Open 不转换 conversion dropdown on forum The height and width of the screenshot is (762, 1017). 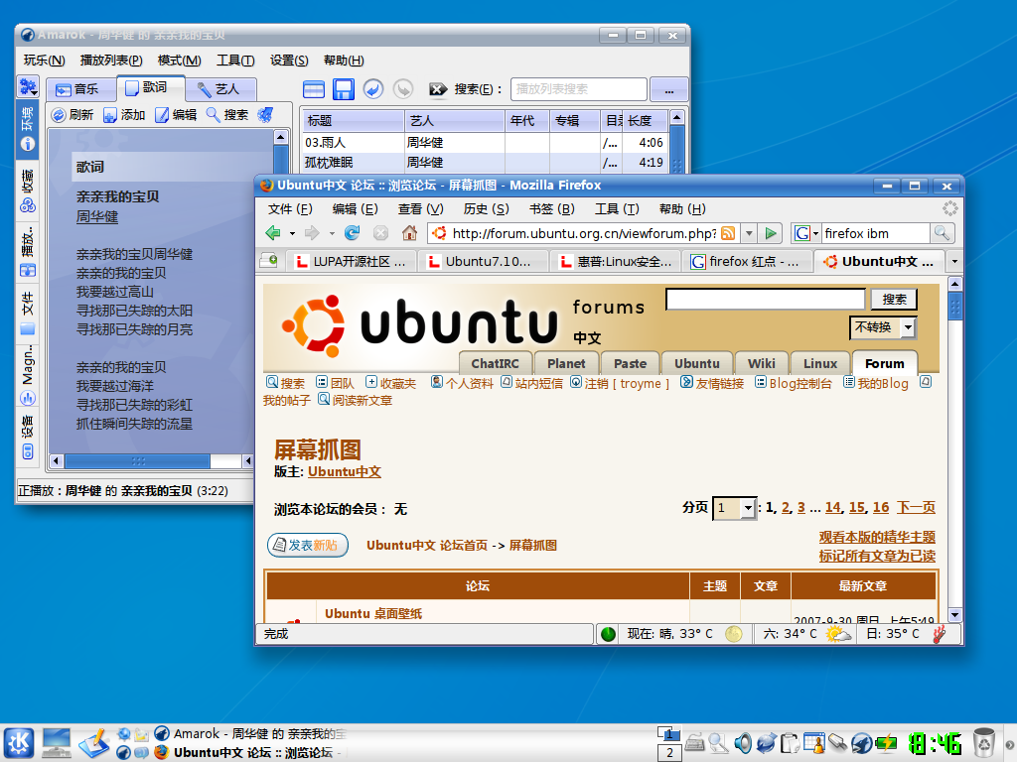(883, 327)
